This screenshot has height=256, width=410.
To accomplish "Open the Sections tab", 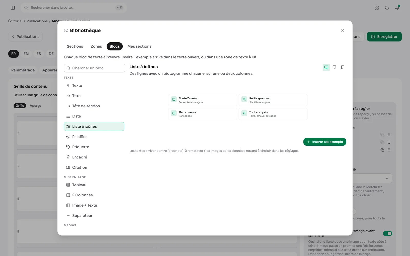I will 75,46.
